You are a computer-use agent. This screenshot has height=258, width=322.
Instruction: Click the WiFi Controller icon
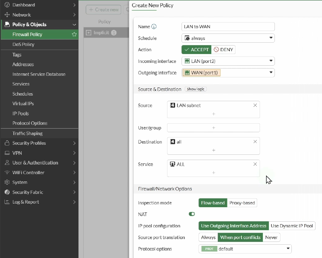pos(7,173)
